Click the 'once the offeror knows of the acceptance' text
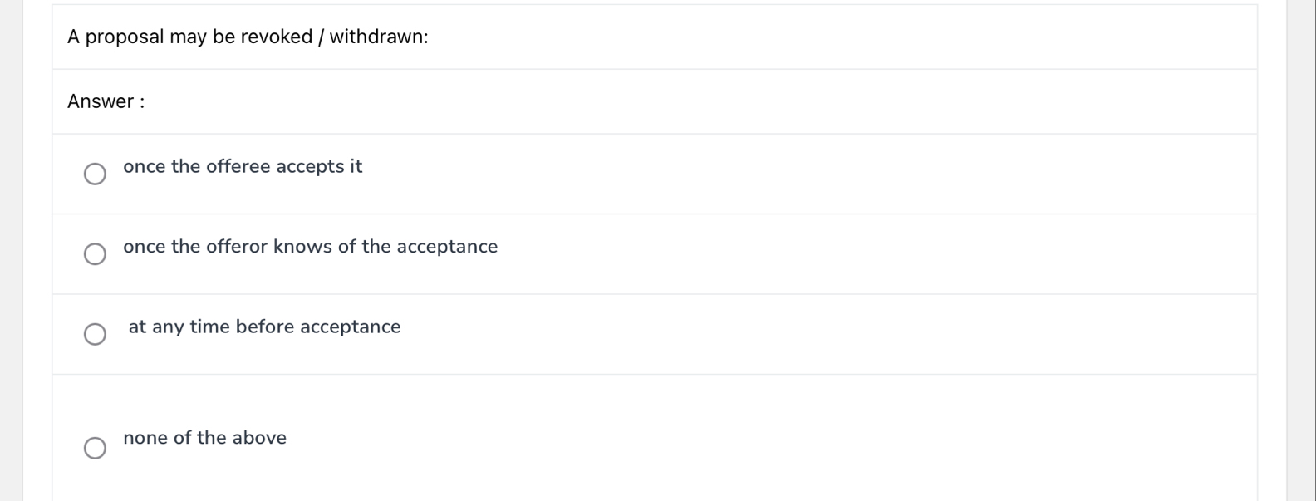Screen dimensions: 1316x501 click(x=310, y=247)
